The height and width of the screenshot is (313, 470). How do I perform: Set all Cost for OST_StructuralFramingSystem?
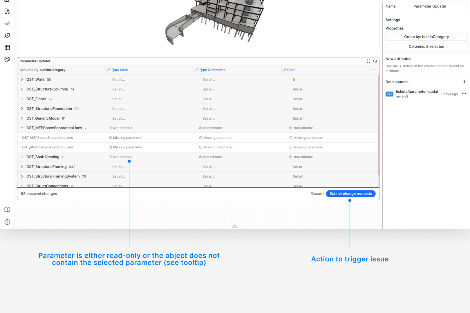(x=299, y=176)
